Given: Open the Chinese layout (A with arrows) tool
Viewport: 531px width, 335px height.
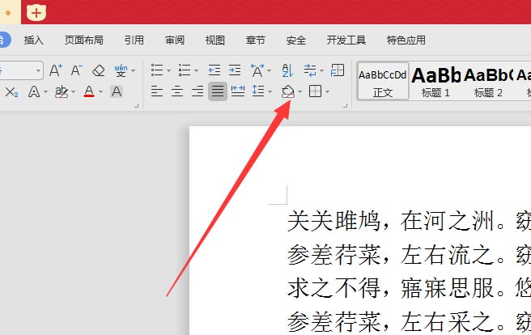Looking at the screenshot, I should click(257, 70).
